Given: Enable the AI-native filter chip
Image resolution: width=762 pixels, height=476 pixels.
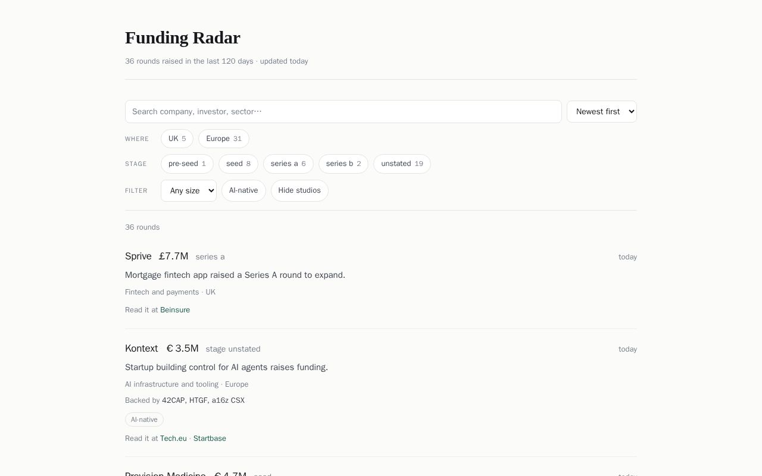Looking at the screenshot, I should [243, 190].
